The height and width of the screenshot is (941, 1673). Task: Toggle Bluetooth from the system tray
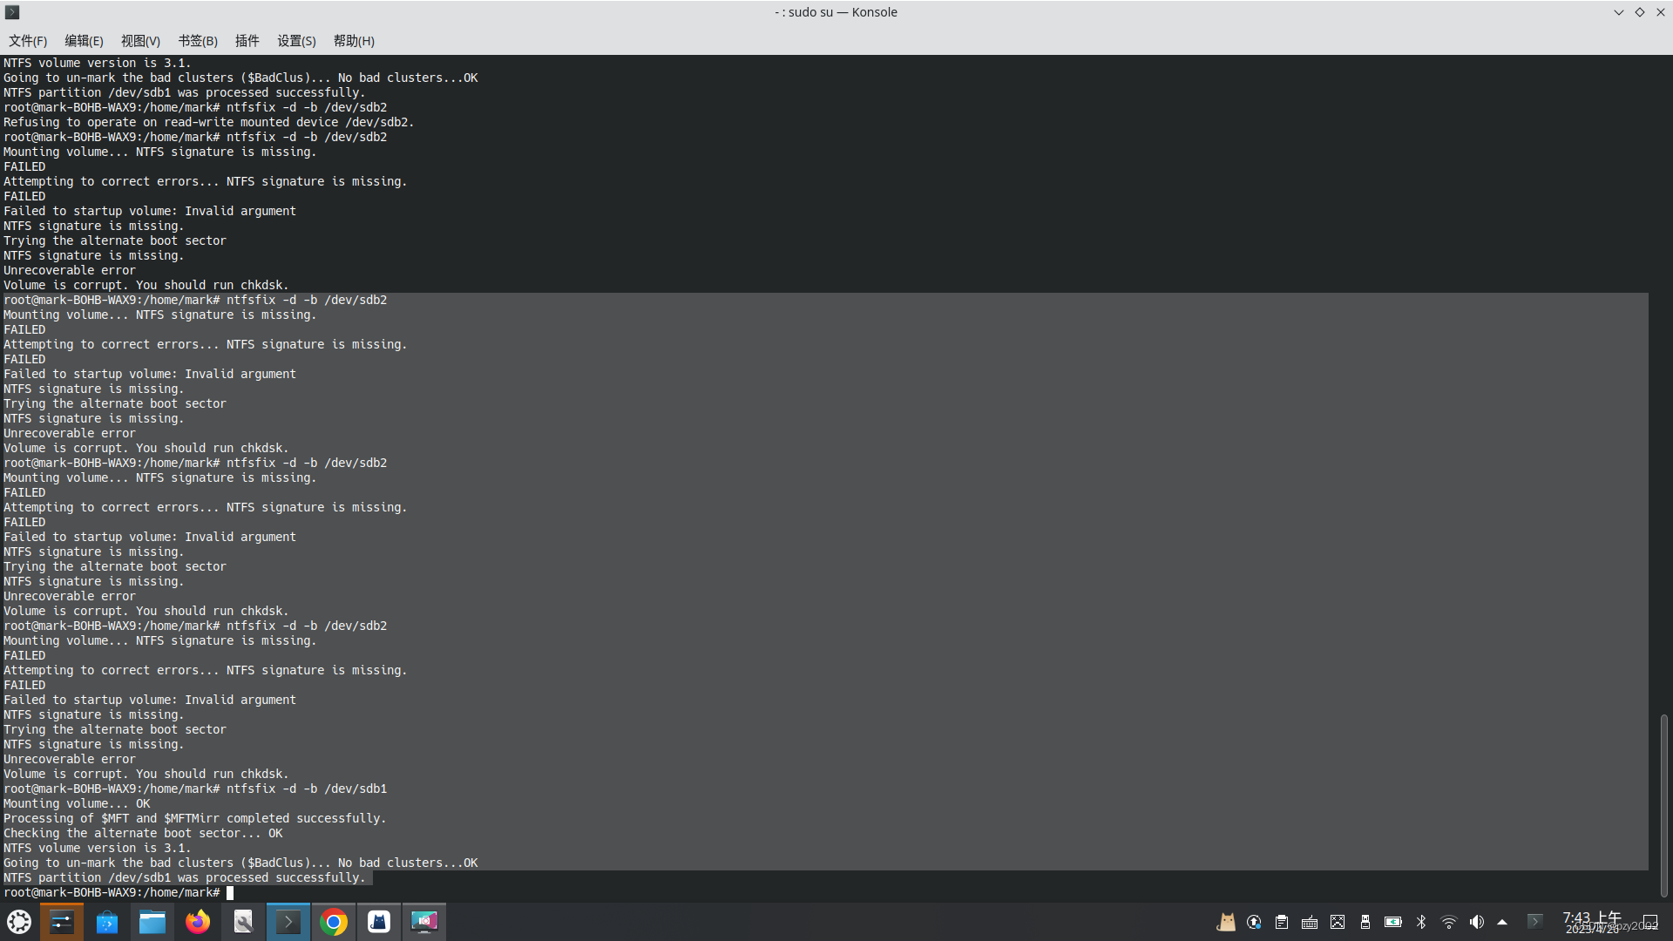pos(1421,922)
